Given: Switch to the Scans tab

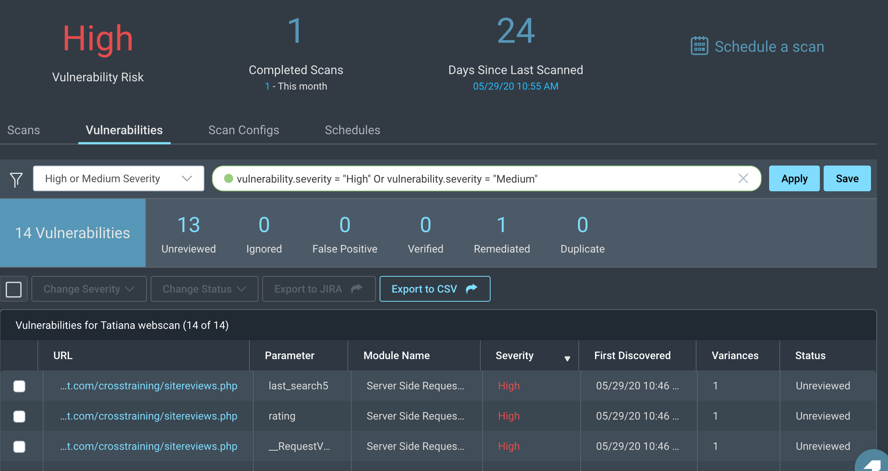Looking at the screenshot, I should pyautogui.click(x=23, y=130).
